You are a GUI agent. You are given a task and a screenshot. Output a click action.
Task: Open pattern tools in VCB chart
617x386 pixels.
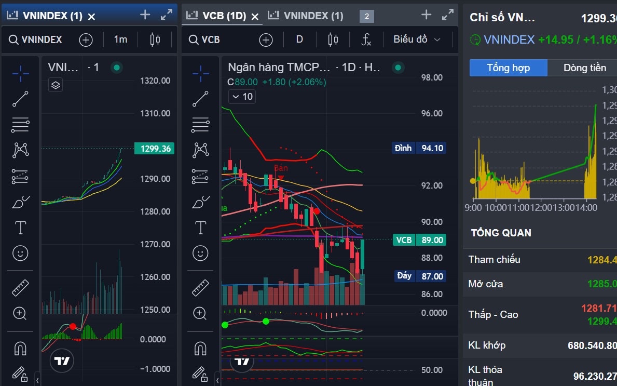tap(201, 150)
